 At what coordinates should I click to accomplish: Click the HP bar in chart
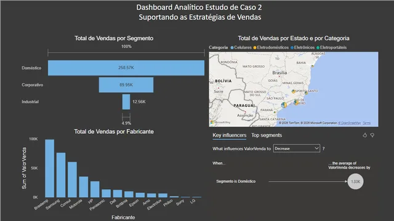pyautogui.click(x=95, y=189)
